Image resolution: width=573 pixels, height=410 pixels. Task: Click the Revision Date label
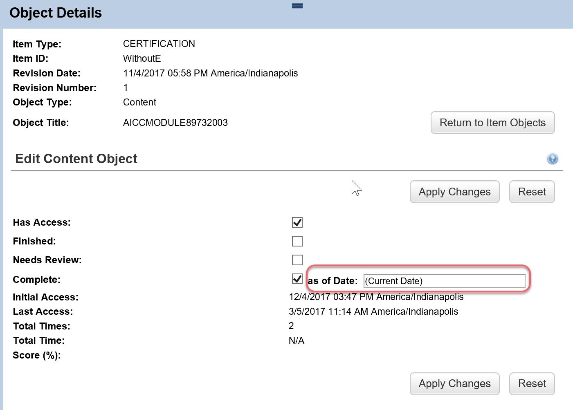(x=47, y=73)
